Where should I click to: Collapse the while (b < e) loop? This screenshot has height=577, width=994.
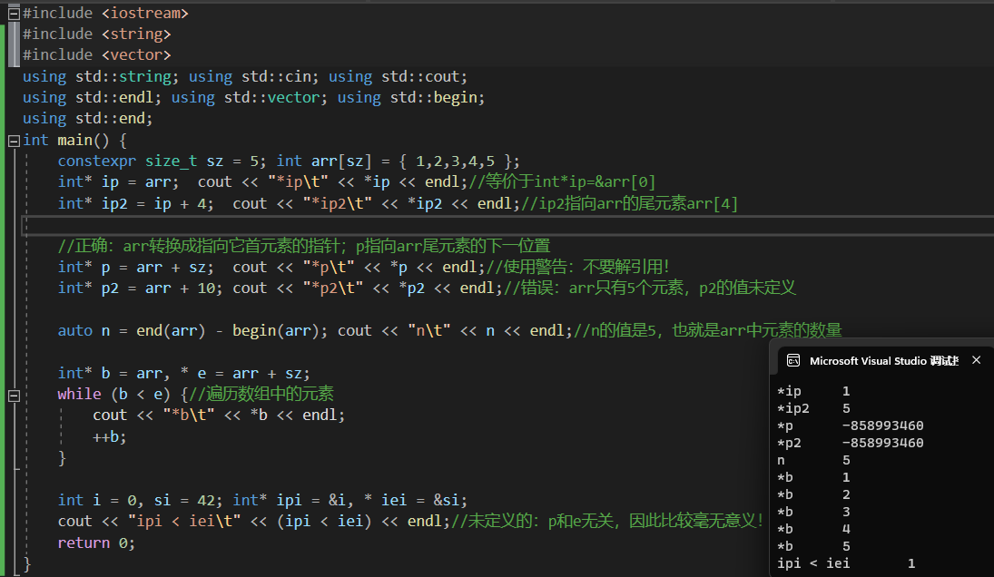pos(14,396)
